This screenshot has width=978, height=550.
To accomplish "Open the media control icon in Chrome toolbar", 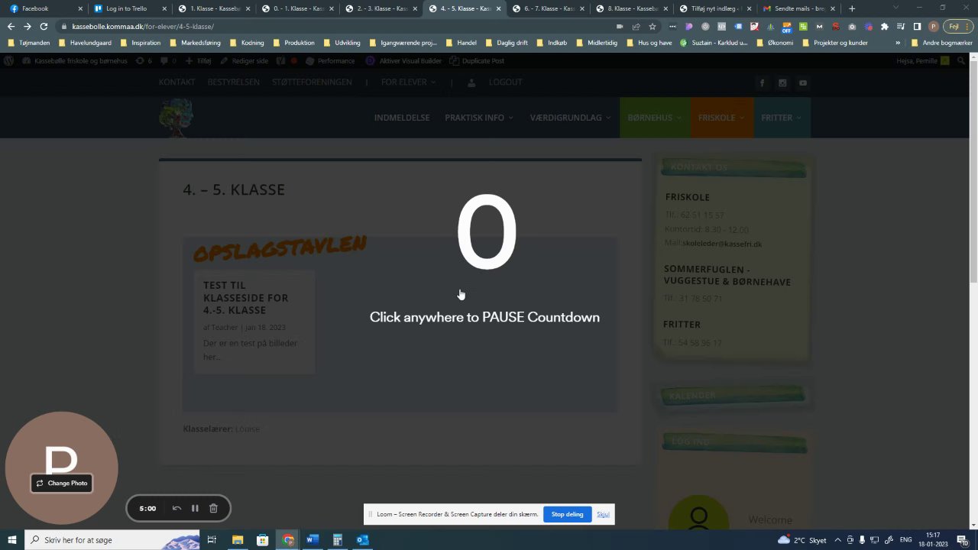I will pyautogui.click(x=901, y=27).
